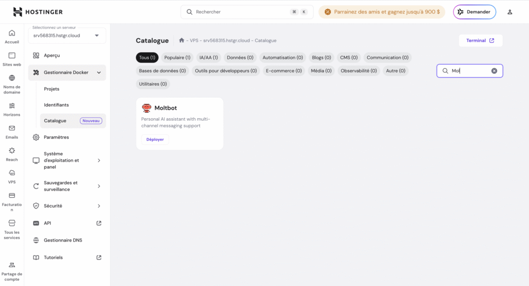The image size is (529, 286).
Task: Clear the catalogue search field
Action: (x=494, y=71)
